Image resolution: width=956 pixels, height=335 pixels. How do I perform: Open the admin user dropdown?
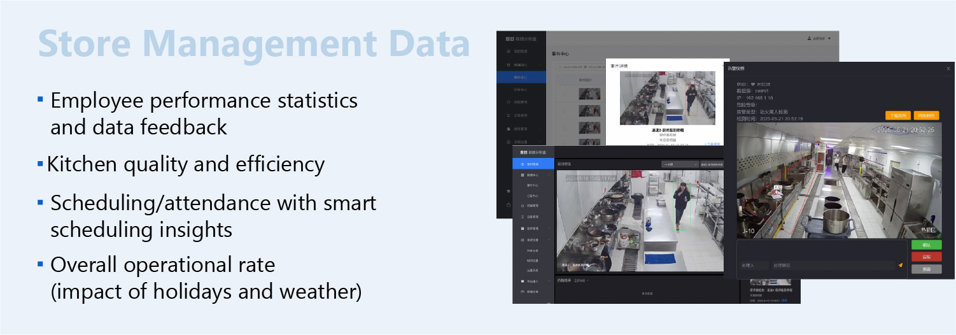click(x=817, y=38)
